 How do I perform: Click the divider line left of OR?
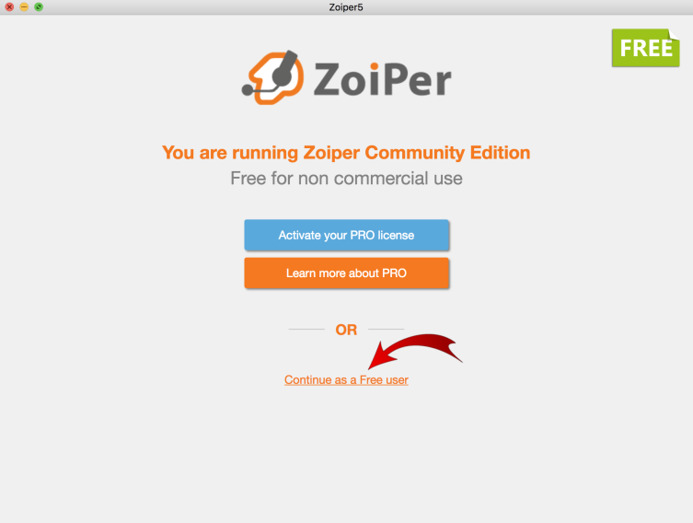pyautogui.click(x=306, y=329)
